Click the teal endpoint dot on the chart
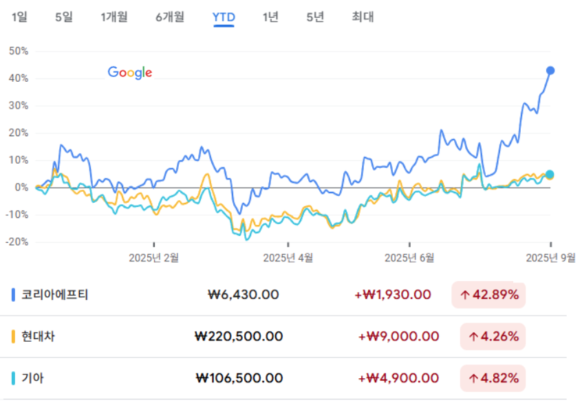Image resolution: width=582 pixels, height=405 pixels. point(550,175)
